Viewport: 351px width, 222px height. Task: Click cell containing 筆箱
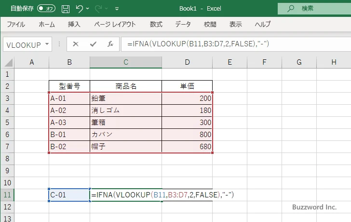126,123
